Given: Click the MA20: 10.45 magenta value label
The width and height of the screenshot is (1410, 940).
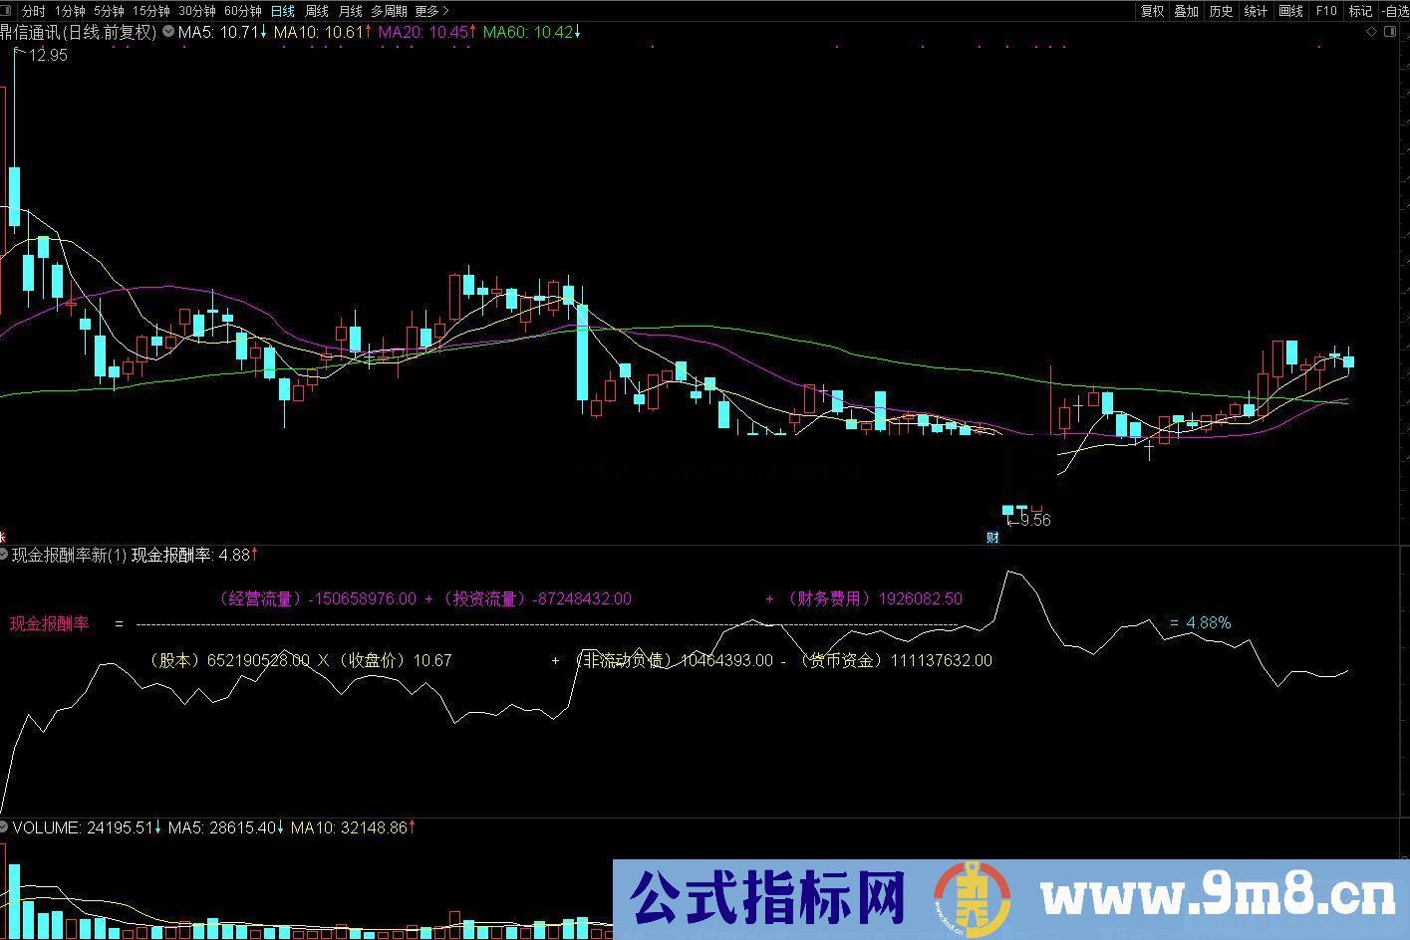Looking at the screenshot, I should (428, 32).
